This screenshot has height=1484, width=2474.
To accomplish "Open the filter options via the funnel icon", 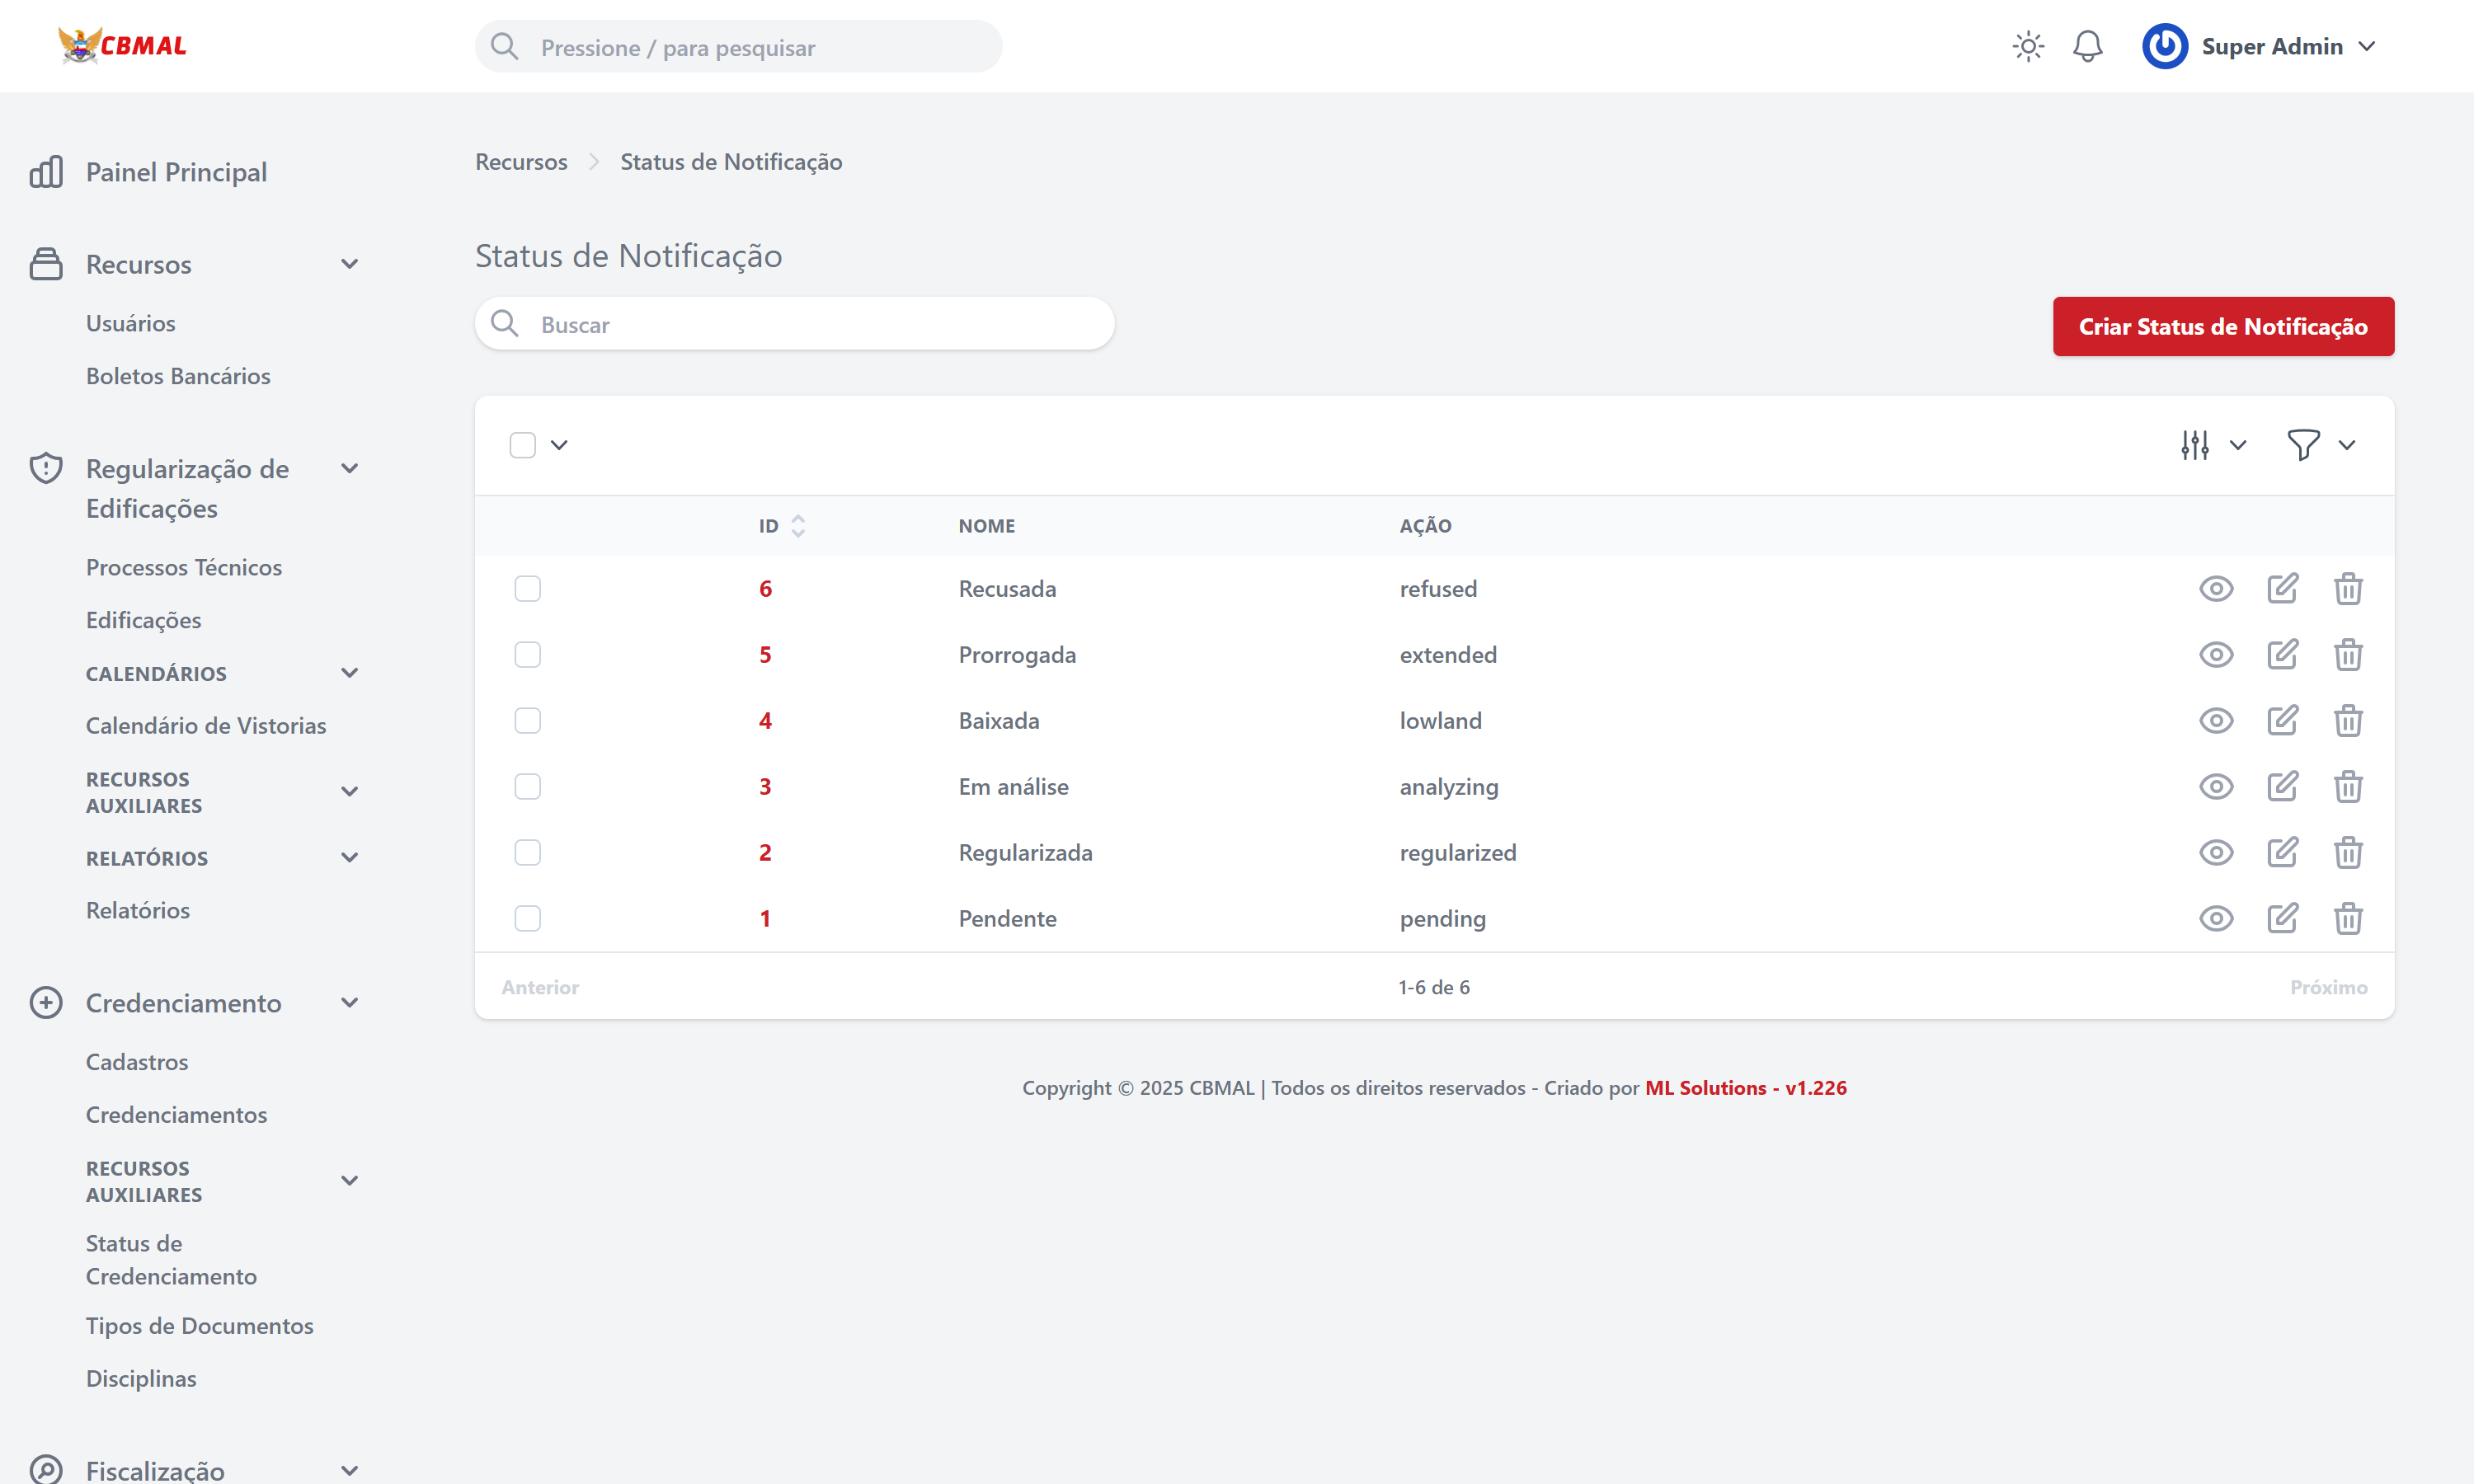I will point(2304,444).
